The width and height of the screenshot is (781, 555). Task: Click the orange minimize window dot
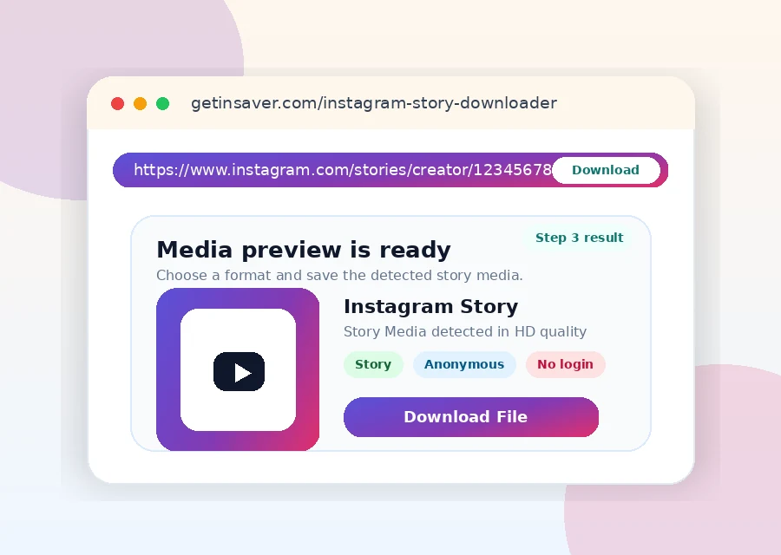(140, 103)
